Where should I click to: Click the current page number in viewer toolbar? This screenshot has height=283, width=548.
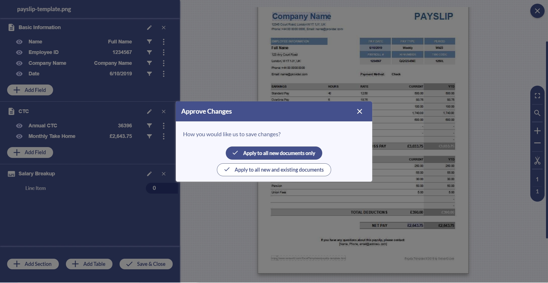pos(537,179)
